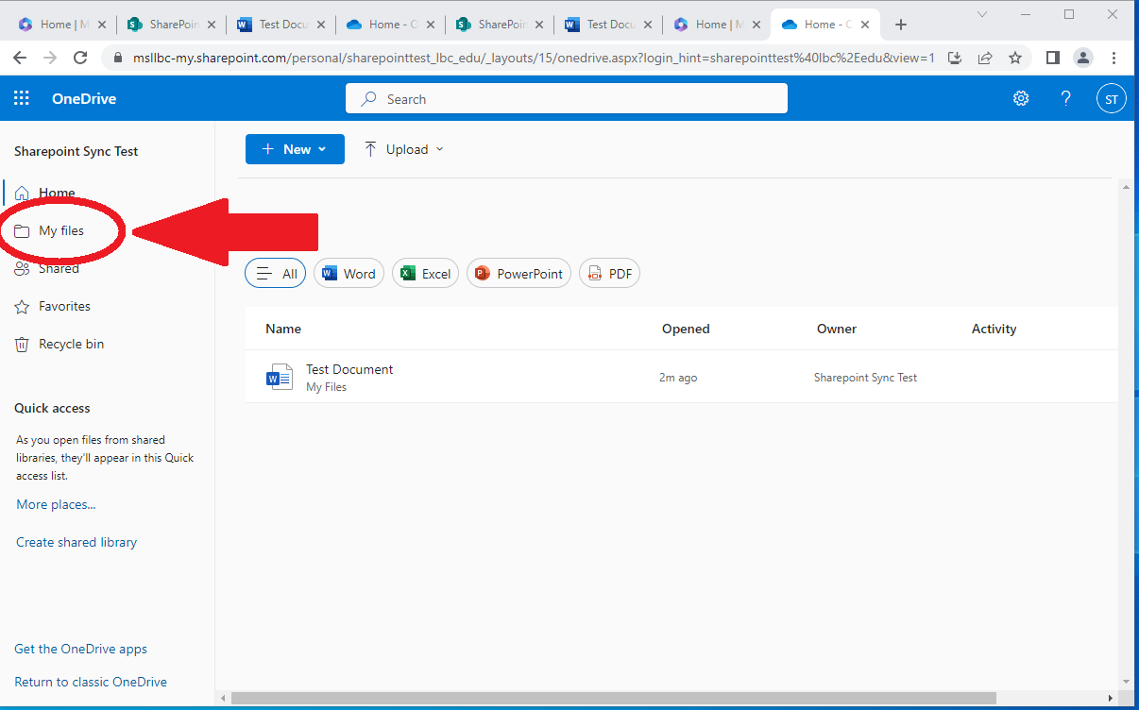Click the browser forward arrow

click(x=50, y=58)
